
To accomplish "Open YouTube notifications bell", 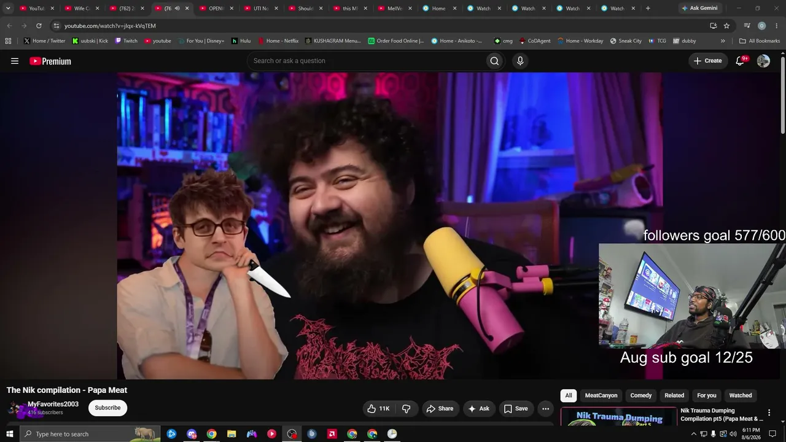I will 740,61.
